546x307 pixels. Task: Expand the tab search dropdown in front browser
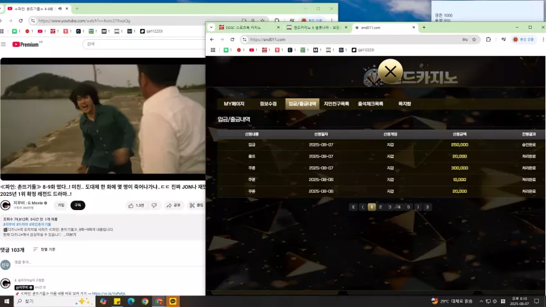(x=211, y=28)
